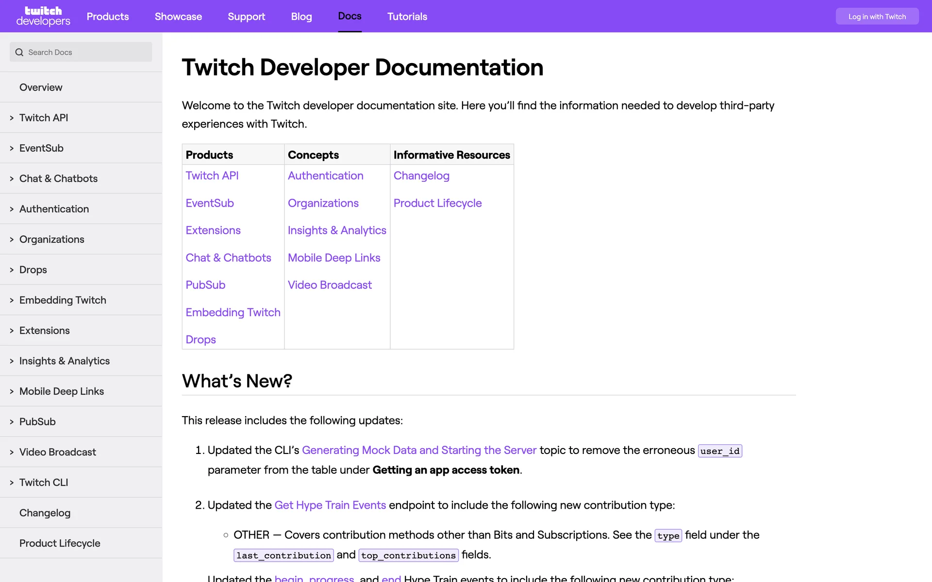Expand the Extensions sidebar chevron
The width and height of the screenshot is (932, 582).
click(12, 331)
